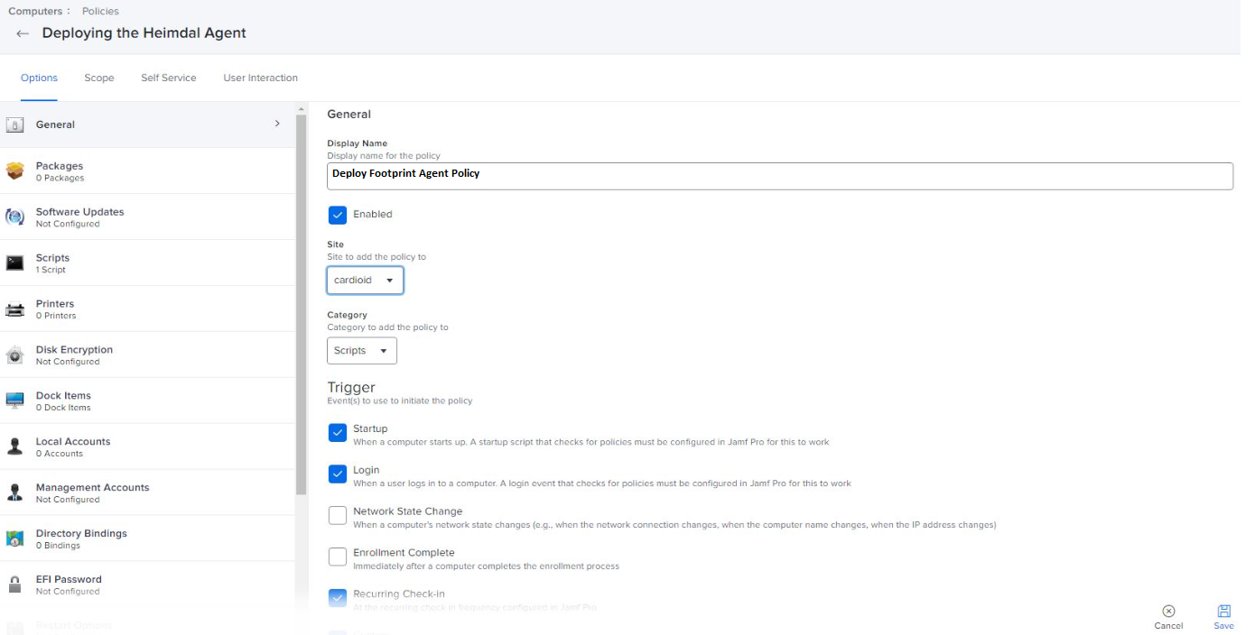Screen dimensions: 1255x635
Task: Click the Enrollment Complete label
Action: [404, 553]
